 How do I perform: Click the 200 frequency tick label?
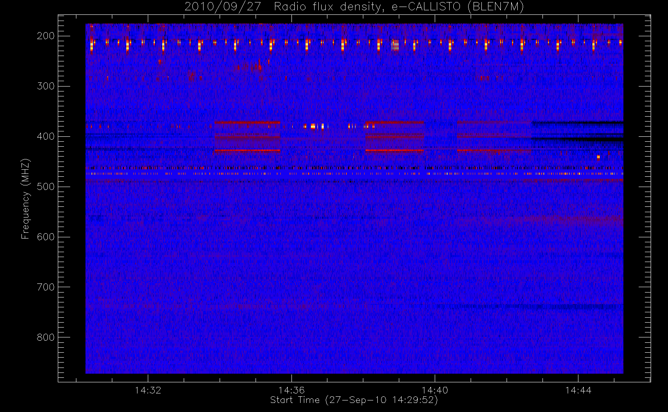click(x=46, y=36)
